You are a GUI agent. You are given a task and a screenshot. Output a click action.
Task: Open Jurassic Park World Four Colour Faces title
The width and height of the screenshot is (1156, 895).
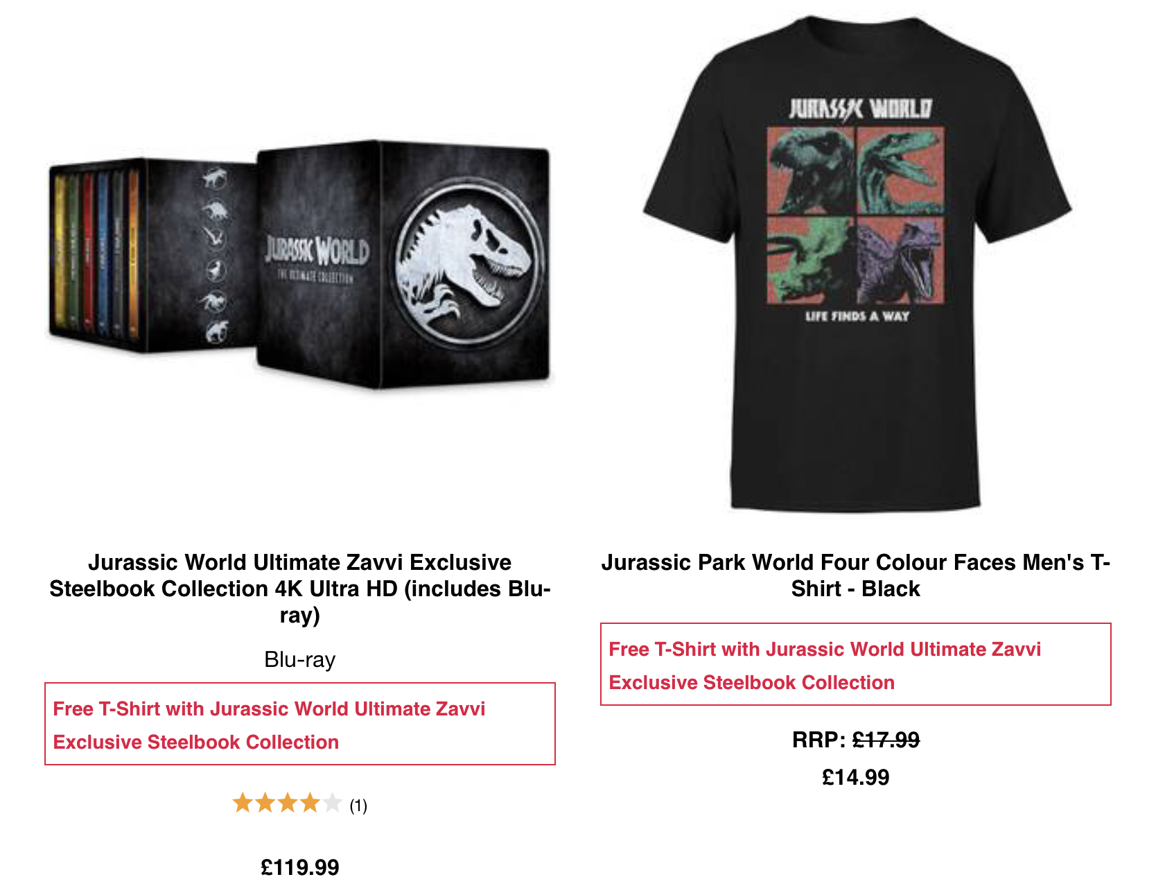856,575
